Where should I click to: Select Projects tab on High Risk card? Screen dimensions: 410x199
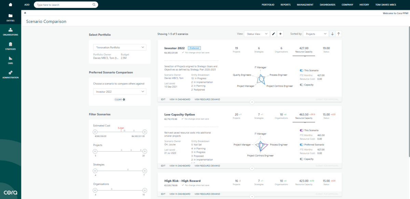click(236, 182)
